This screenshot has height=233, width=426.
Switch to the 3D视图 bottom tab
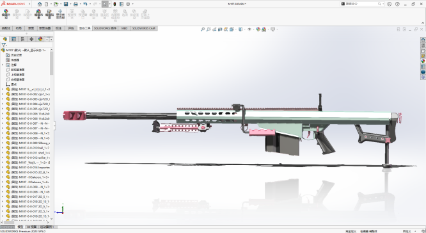tap(31, 227)
